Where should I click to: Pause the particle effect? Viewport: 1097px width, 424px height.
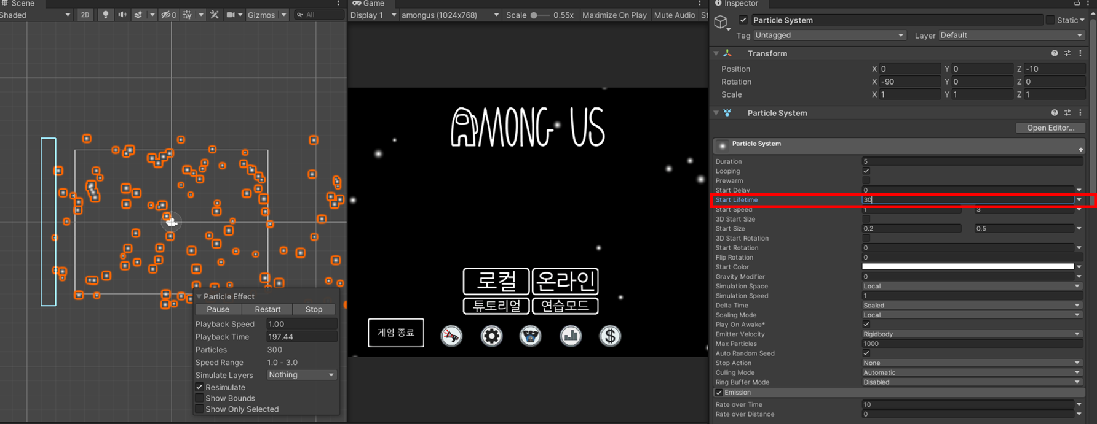pyautogui.click(x=218, y=309)
